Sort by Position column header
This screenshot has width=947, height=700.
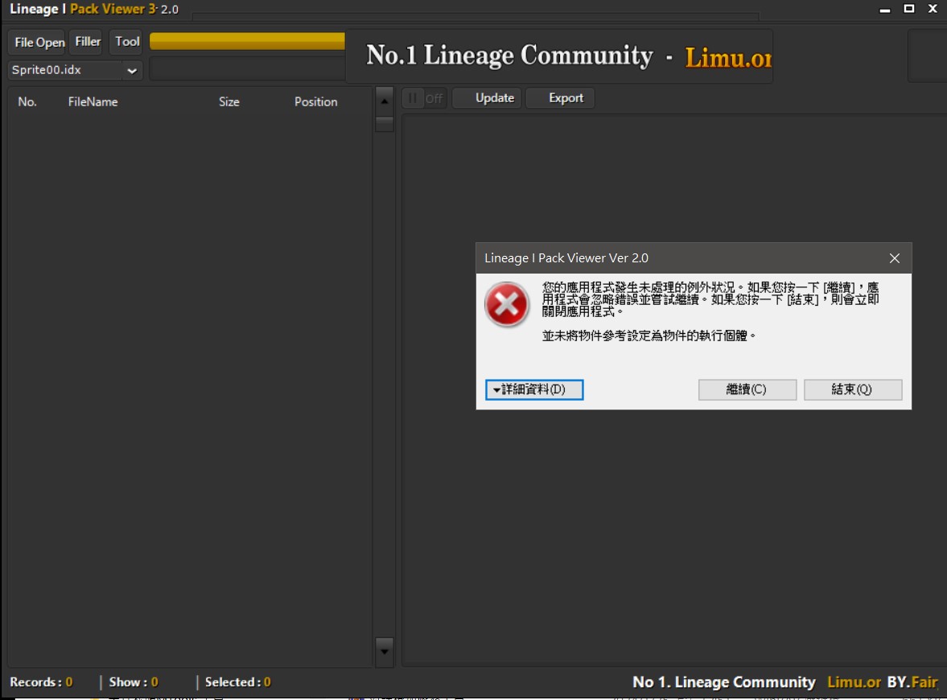[x=316, y=102]
